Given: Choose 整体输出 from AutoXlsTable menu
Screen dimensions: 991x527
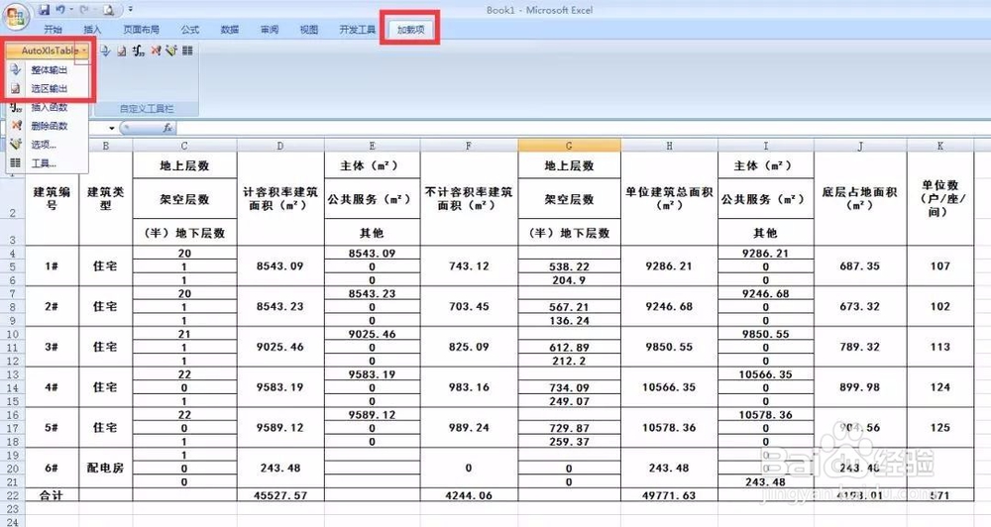Looking at the screenshot, I should pos(48,69).
